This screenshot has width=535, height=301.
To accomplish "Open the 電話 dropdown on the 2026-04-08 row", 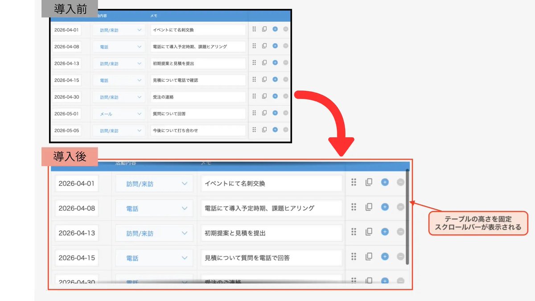I will coord(118,46).
